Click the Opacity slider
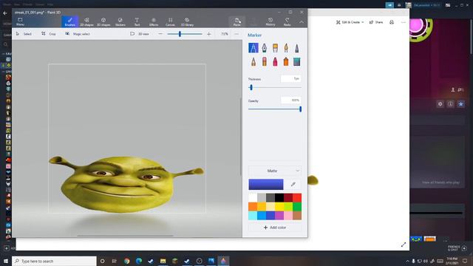 [x=274, y=109]
